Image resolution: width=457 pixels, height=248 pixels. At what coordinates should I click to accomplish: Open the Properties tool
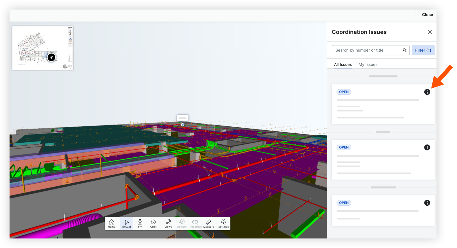pyautogui.click(x=195, y=224)
